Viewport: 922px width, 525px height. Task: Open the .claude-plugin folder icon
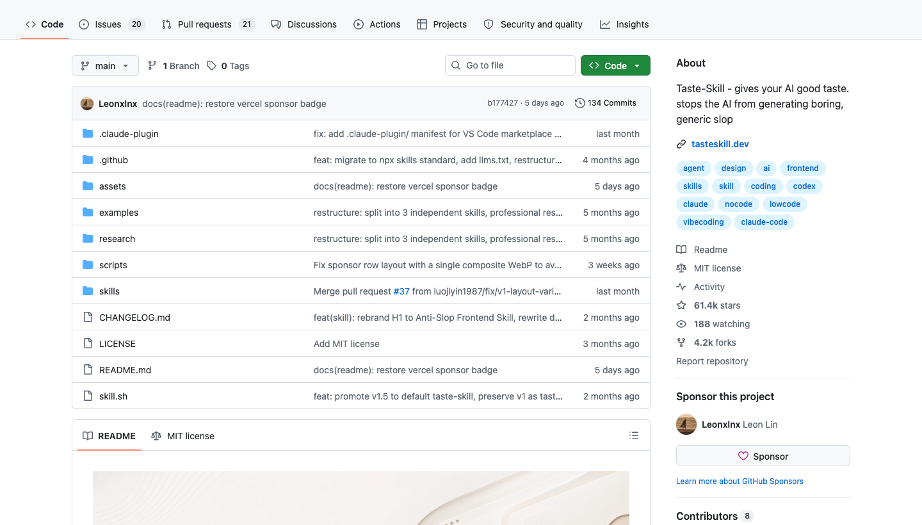pos(88,134)
